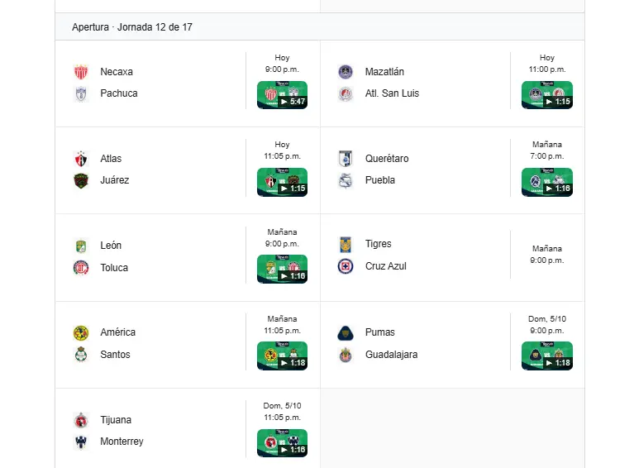This screenshot has width=634, height=468.
Task: Open the Guadalajara team name link
Action: pos(391,355)
